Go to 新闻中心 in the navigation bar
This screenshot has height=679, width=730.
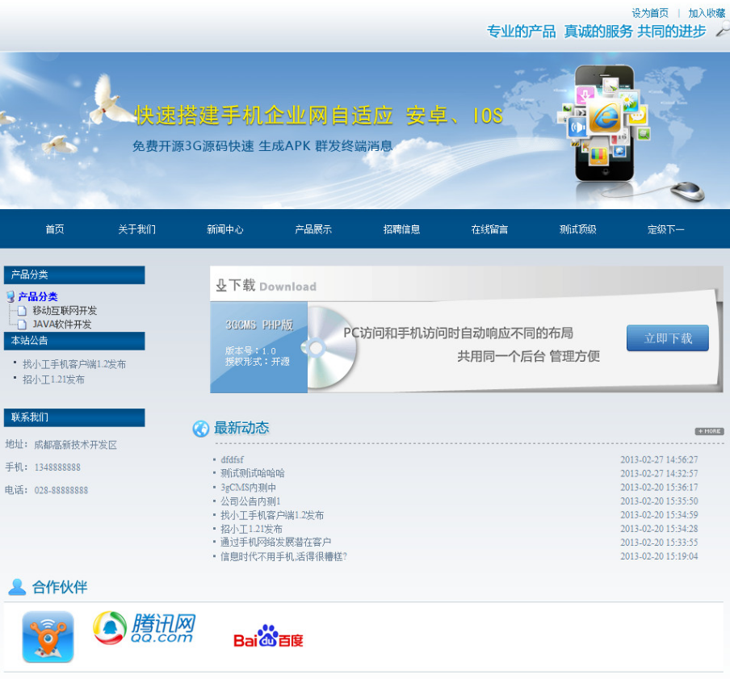click(224, 229)
